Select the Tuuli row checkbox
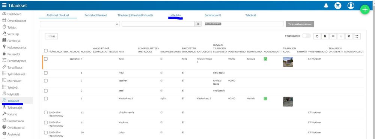375x139 pixels. pos(46,59)
